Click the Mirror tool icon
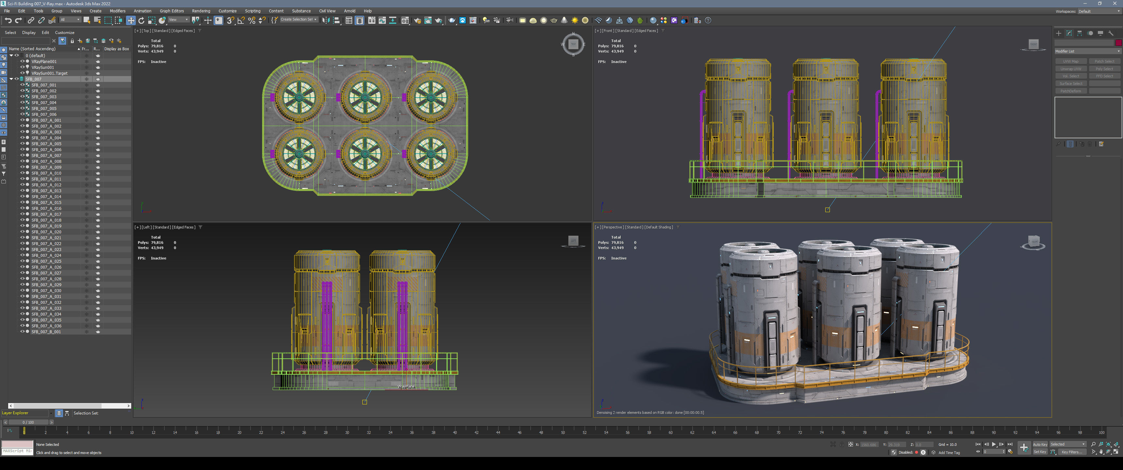Screen dimensions: 1123x470 point(326,20)
